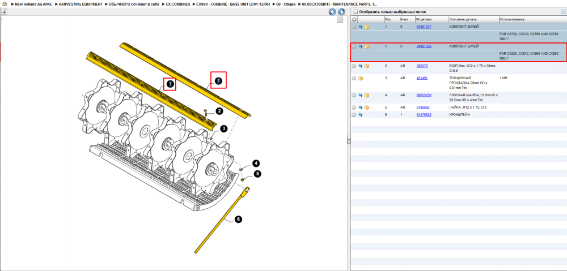
Task: Click grey circle for bracket 84076928
Action: [354, 115]
